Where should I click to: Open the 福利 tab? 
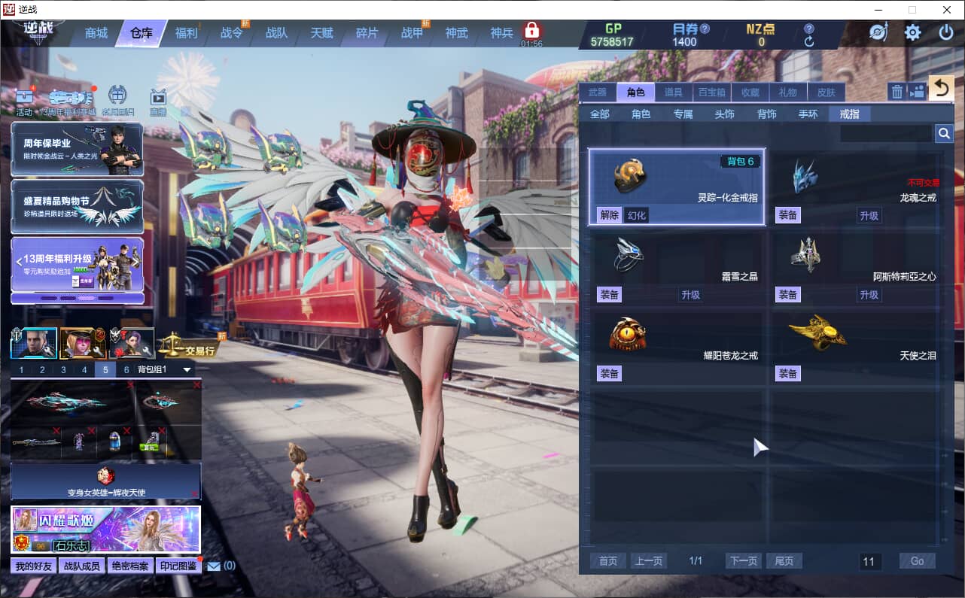coord(186,33)
